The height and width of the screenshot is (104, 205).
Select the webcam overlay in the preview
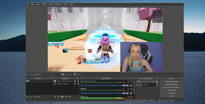point(141,57)
